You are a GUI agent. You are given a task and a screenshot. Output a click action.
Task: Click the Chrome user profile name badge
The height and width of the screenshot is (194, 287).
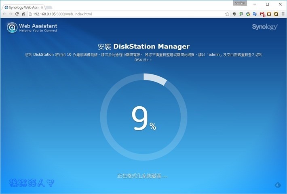(x=240, y=3)
